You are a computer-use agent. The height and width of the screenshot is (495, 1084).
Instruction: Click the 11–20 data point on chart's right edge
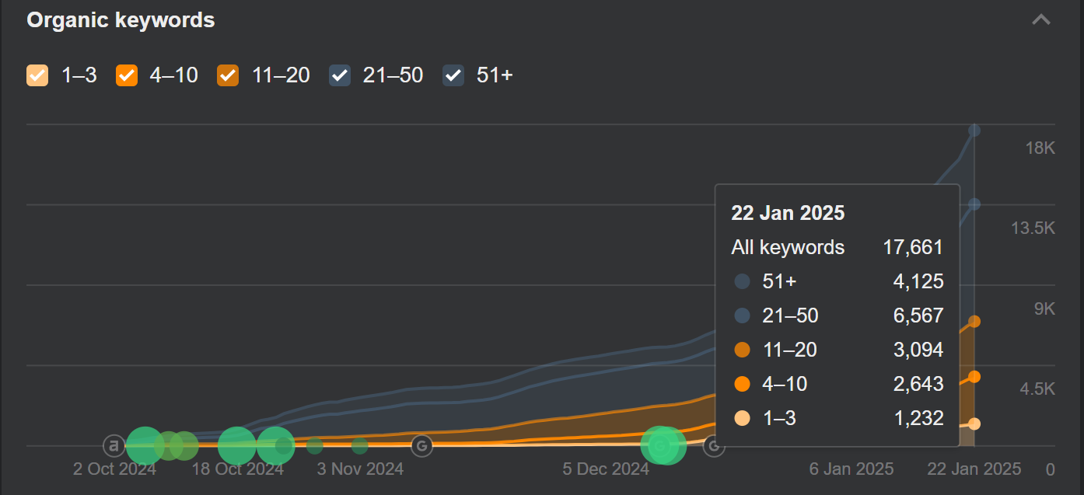[974, 322]
